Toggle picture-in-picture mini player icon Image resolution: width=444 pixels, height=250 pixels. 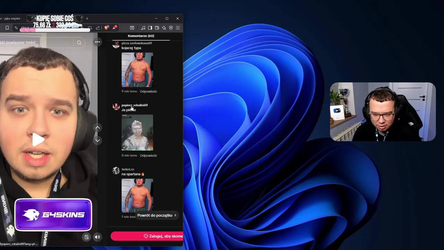87,237
